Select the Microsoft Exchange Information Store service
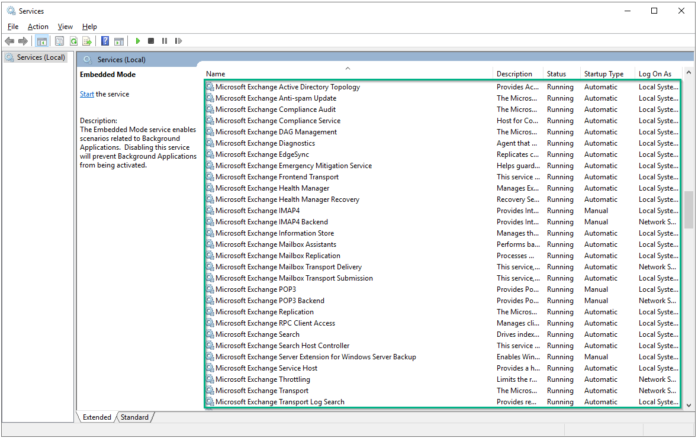Image resolution: width=698 pixels, height=441 pixels. point(274,233)
